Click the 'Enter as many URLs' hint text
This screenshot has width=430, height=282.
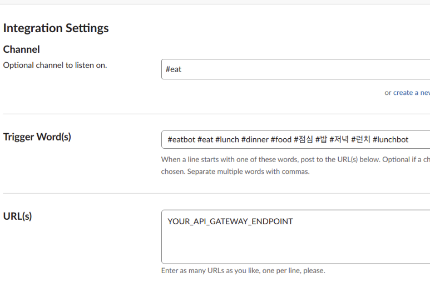click(x=243, y=270)
